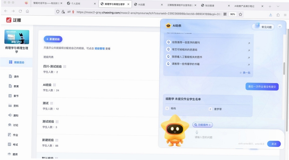Open arrow for 有竺可桢相关的资源吗
This screenshot has height=160, width=289.
click(249, 50)
